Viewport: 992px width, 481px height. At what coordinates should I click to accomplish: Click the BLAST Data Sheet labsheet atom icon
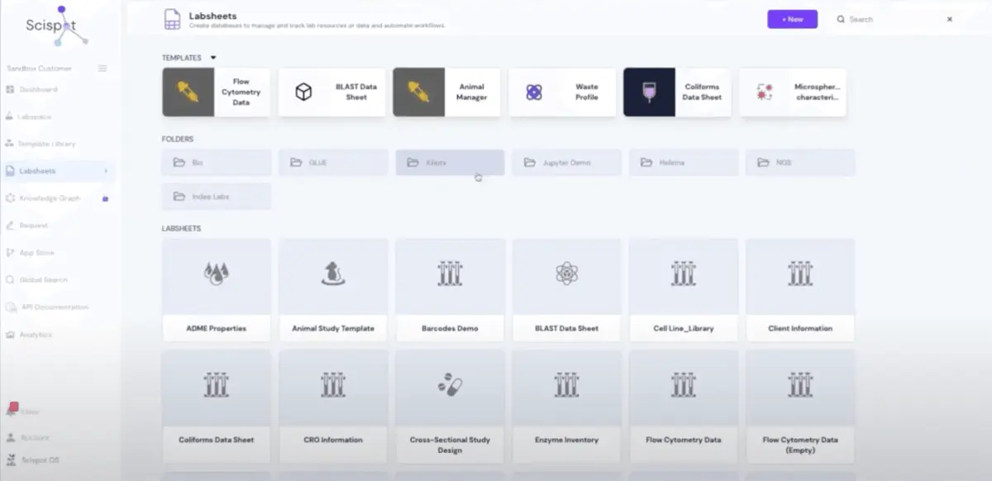566,274
